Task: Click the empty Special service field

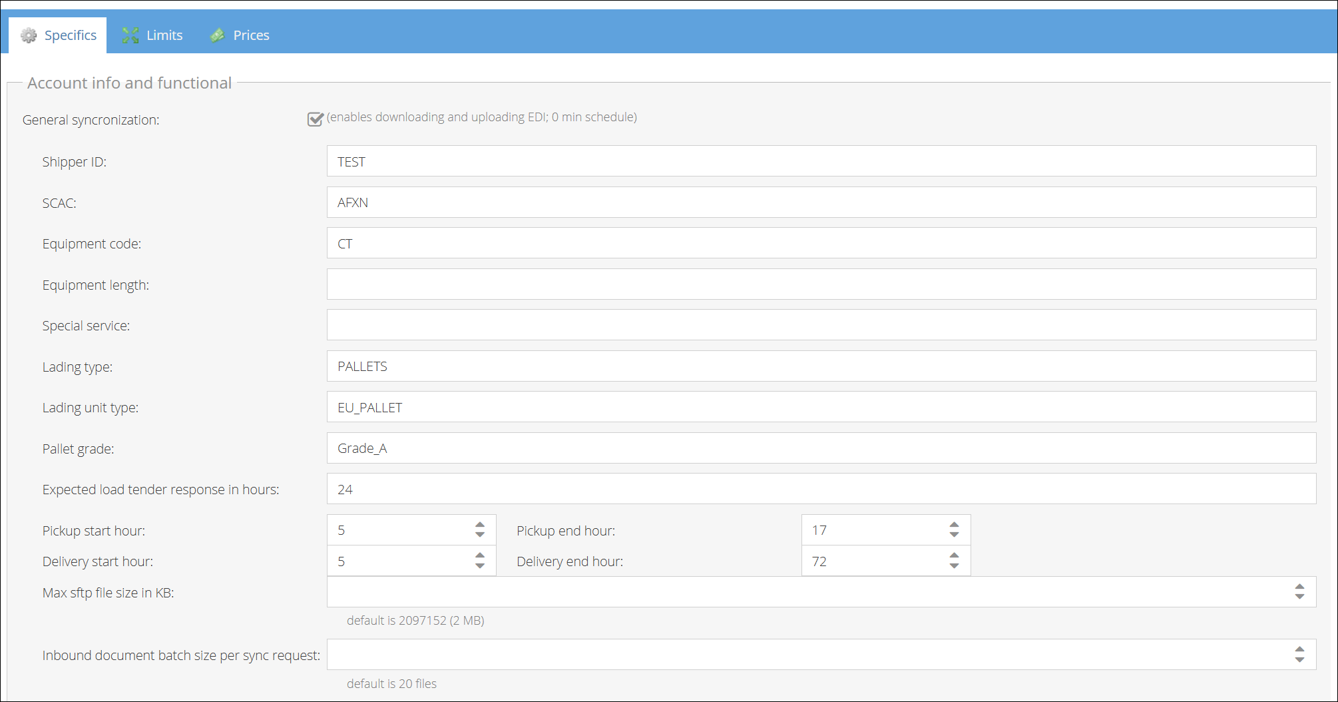Action: pos(821,325)
